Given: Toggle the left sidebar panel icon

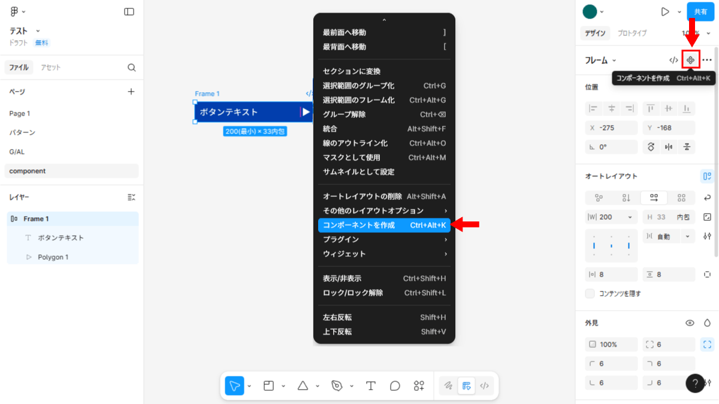Looking at the screenshot, I should (x=129, y=11).
